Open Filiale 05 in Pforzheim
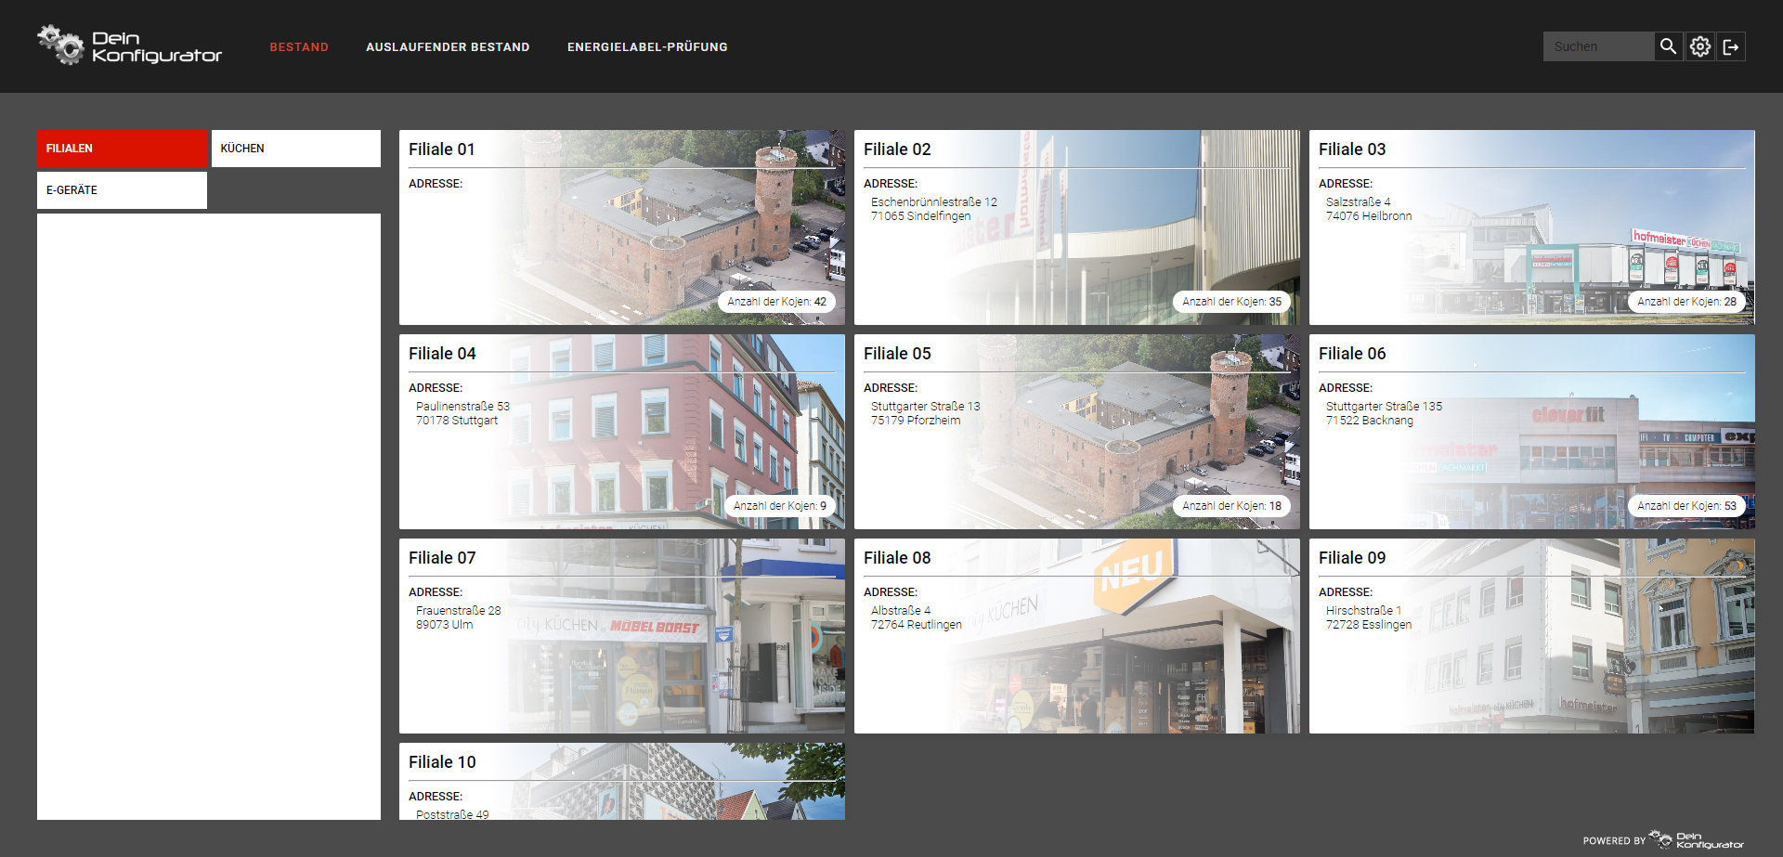Screen dimensions: 1783x857 pos(1076,432)
